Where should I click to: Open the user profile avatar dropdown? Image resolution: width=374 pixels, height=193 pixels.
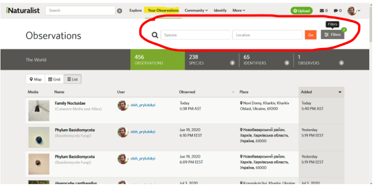(354, 10)
